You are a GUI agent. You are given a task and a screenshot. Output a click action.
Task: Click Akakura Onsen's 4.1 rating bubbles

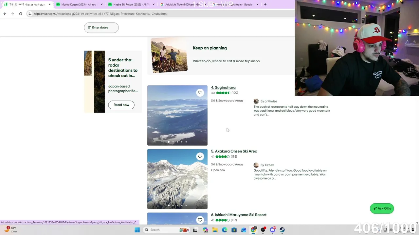coord(223,157)
